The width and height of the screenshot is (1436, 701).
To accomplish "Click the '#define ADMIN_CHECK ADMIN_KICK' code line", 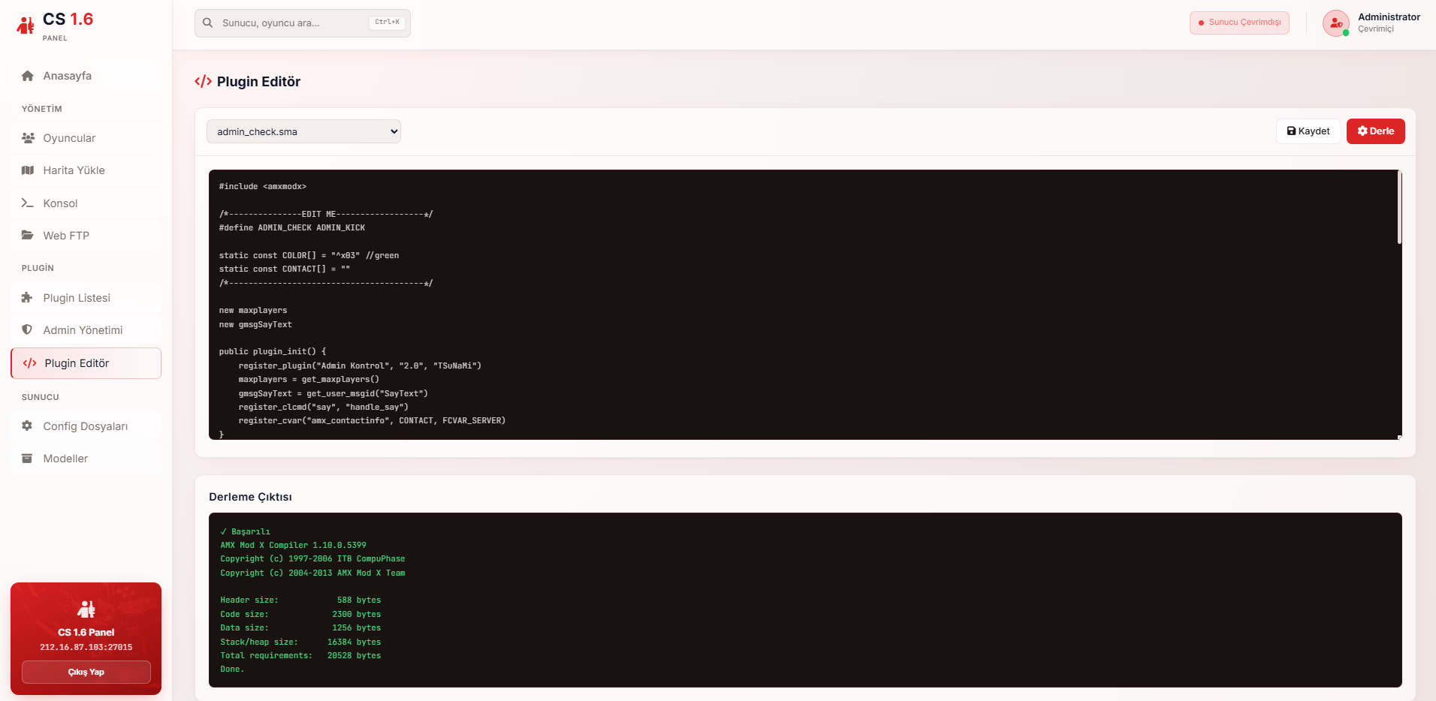I will (292, 227).
